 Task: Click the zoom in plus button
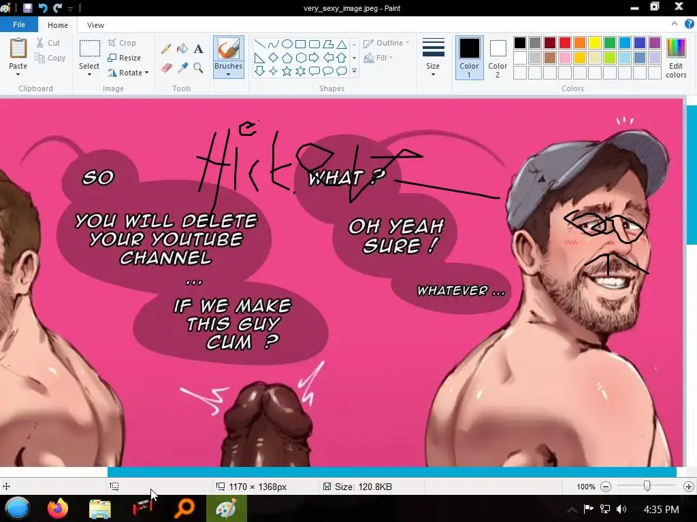(689, 487)
